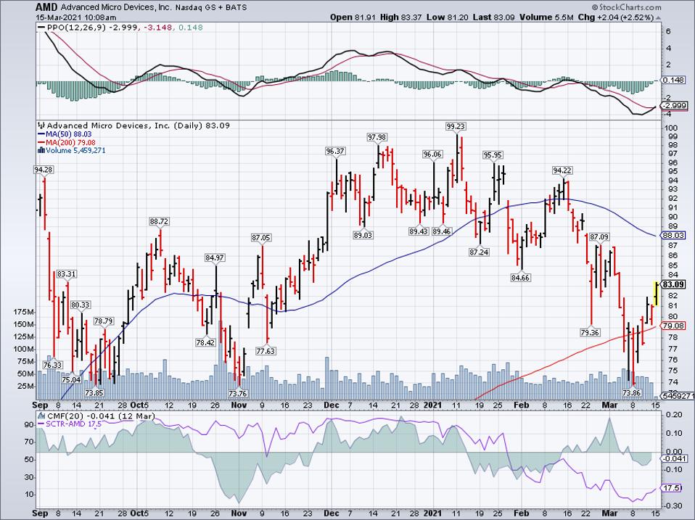The image size is (695, 520).
Task: Click the 76.33 low price label
Action: (x=53, y=365)
